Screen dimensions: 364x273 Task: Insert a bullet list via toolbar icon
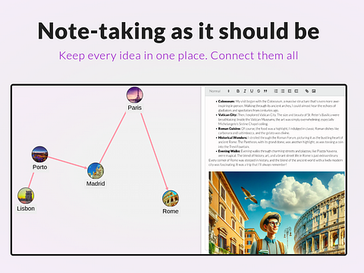click(x=283, y=91)
